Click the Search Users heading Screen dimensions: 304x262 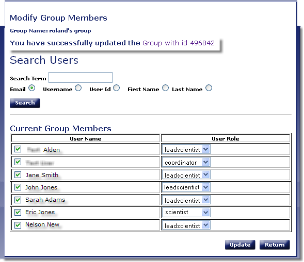[44, 60]
